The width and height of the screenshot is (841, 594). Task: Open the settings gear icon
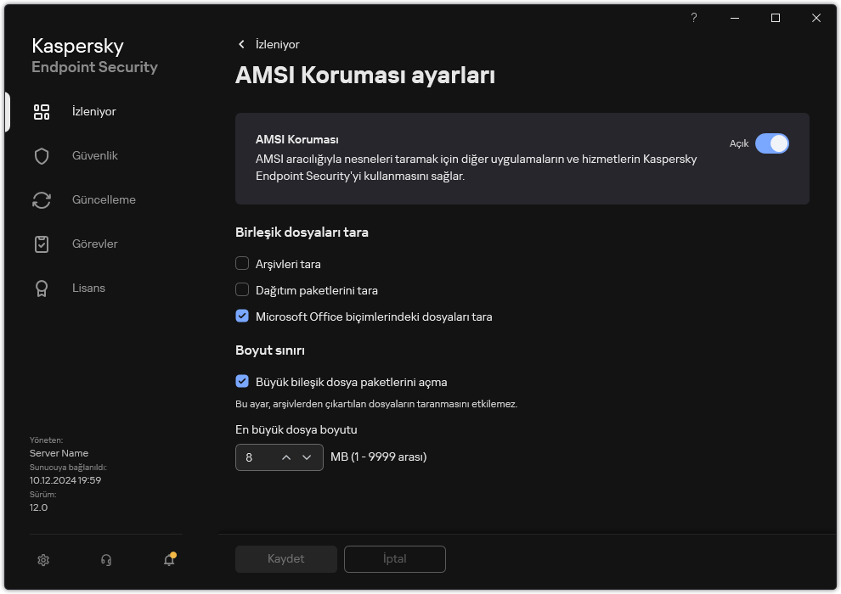[42, 560]
